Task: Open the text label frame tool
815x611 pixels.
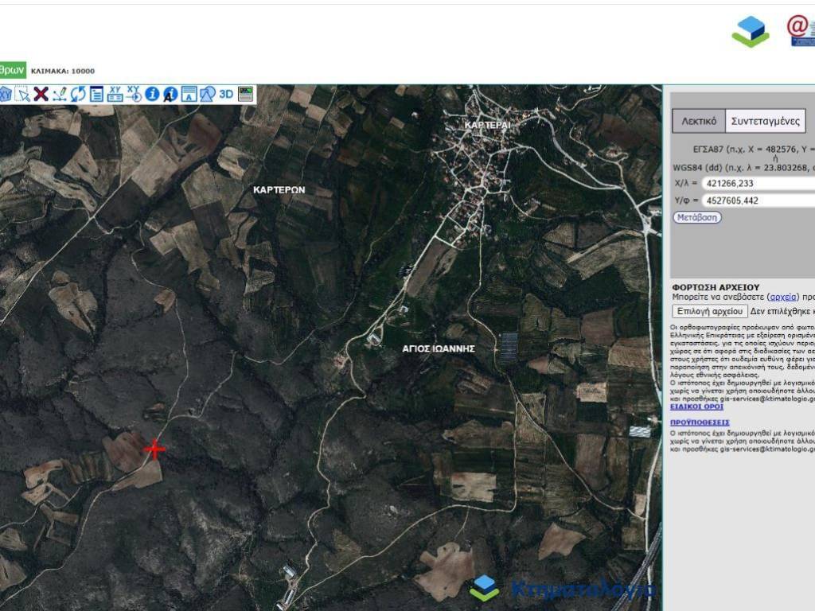Action: (189, 94)
